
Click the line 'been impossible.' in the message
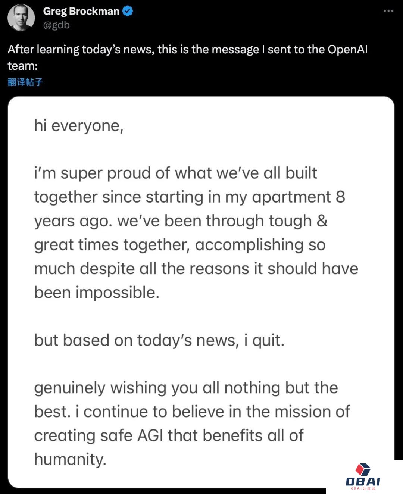coord(97,293)
